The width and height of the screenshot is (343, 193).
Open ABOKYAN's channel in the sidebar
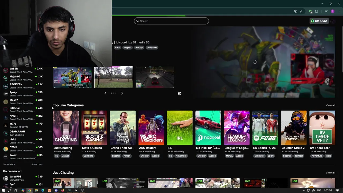click(x=23, y=86)
